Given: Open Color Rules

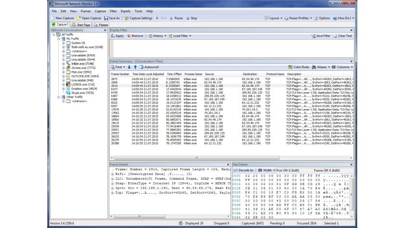Looking at the screenshot, I should click(x=298, y=67).
